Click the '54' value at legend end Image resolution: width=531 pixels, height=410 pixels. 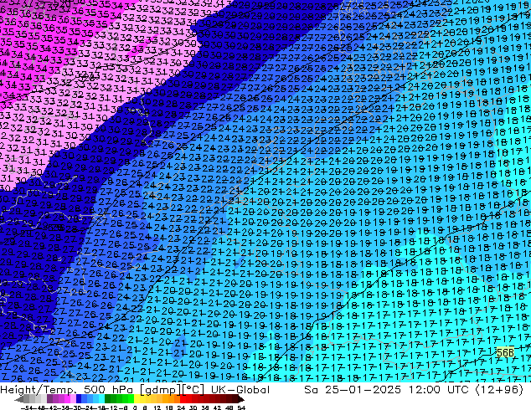coord(241,407)
